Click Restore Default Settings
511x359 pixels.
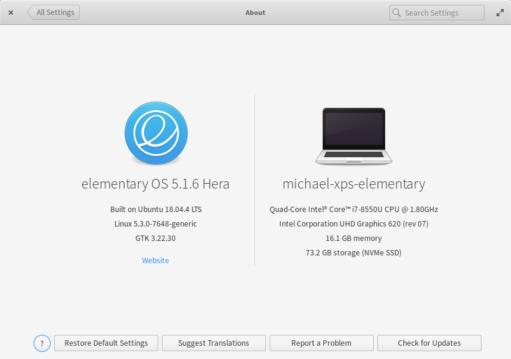coord(106,343)
